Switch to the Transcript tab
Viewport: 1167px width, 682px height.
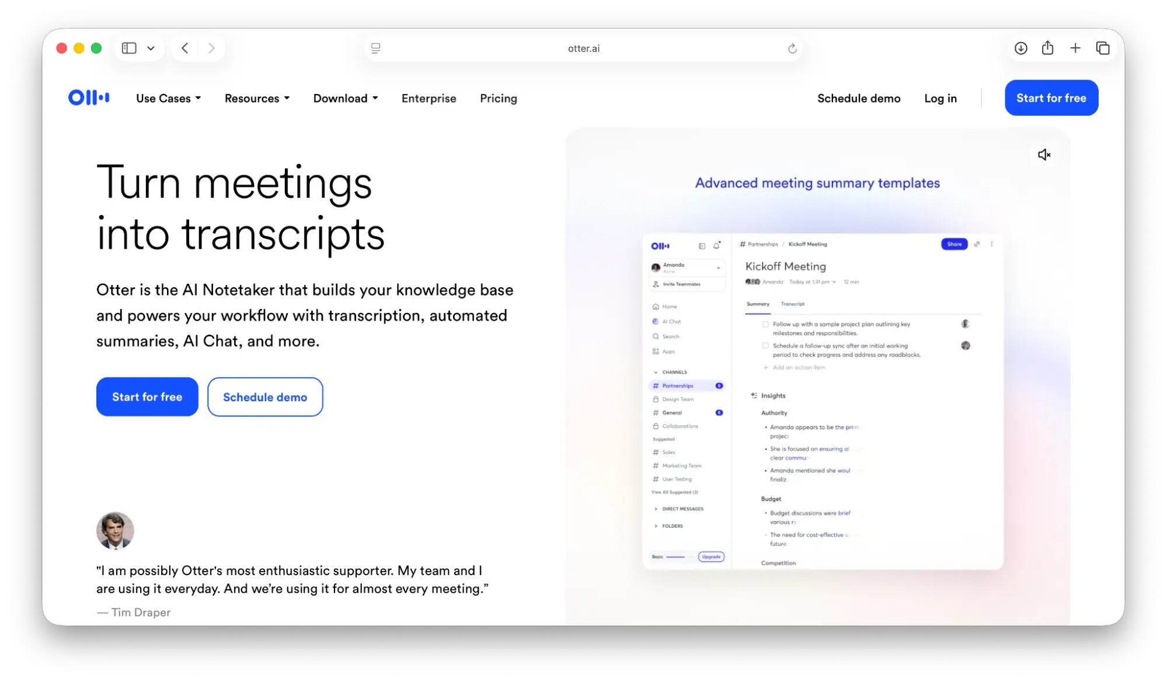pos(792,304)
